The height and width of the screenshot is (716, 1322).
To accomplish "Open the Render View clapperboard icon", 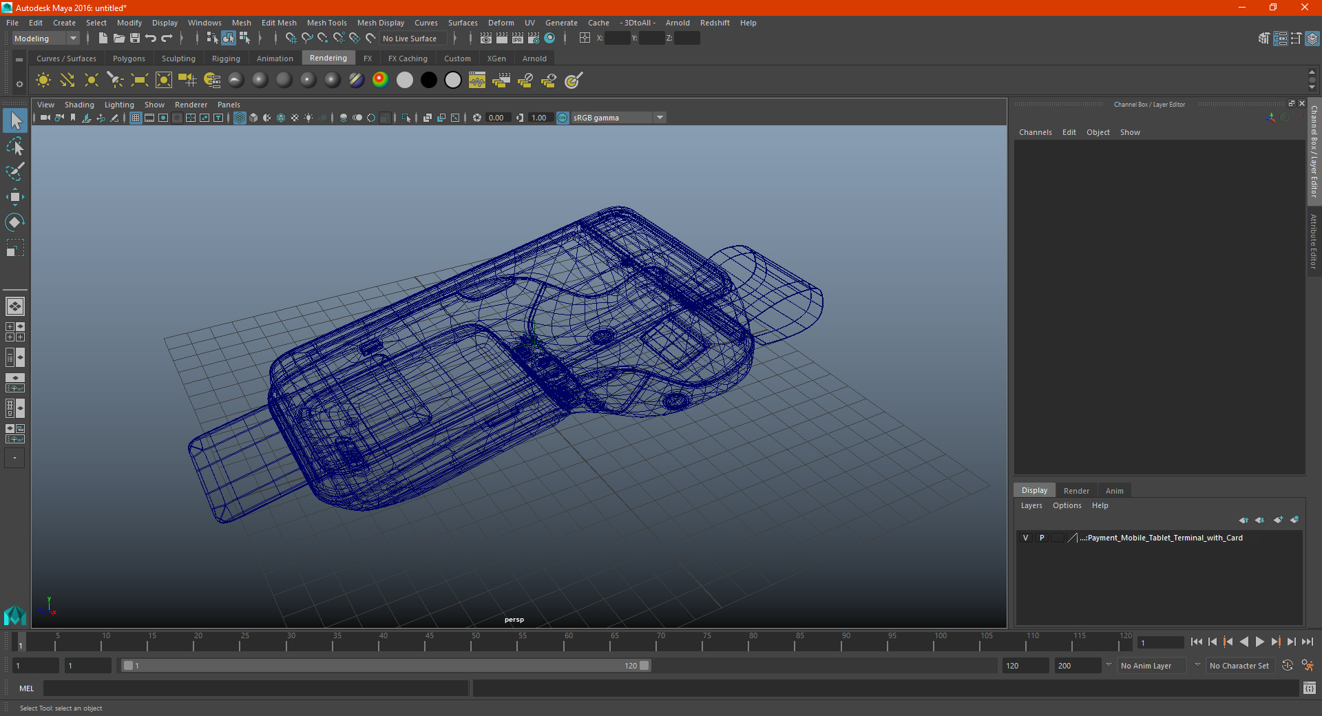I will (486, 39).
